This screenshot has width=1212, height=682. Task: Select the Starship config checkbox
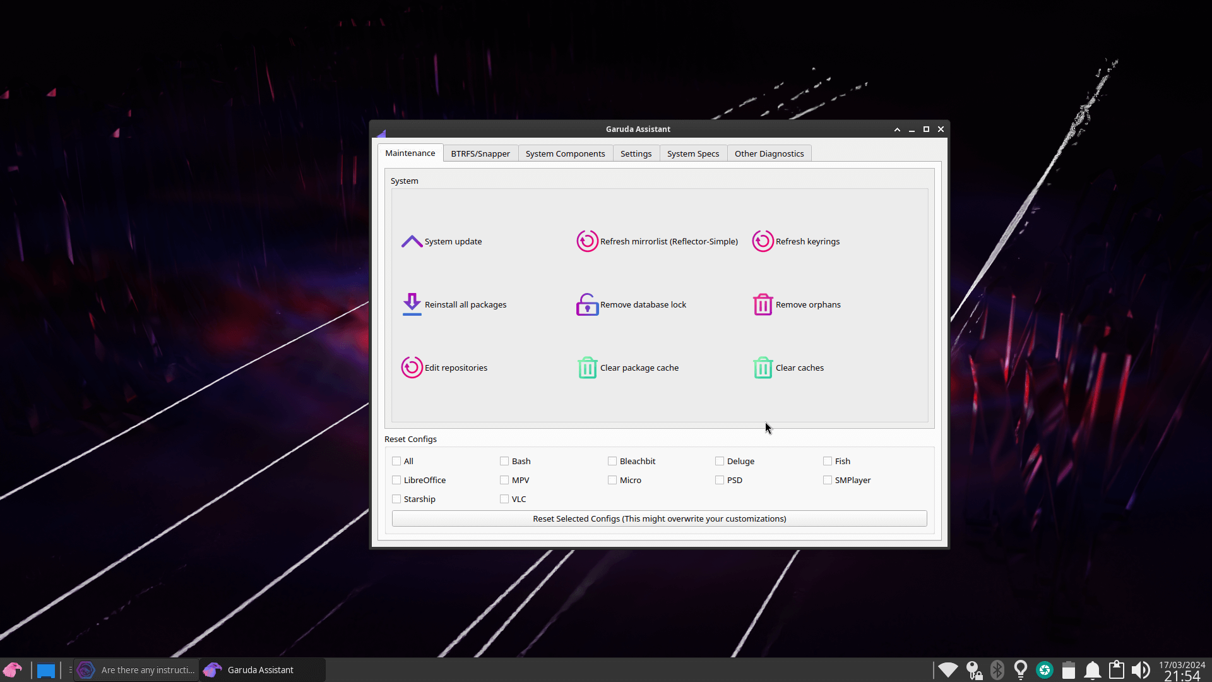396,499
